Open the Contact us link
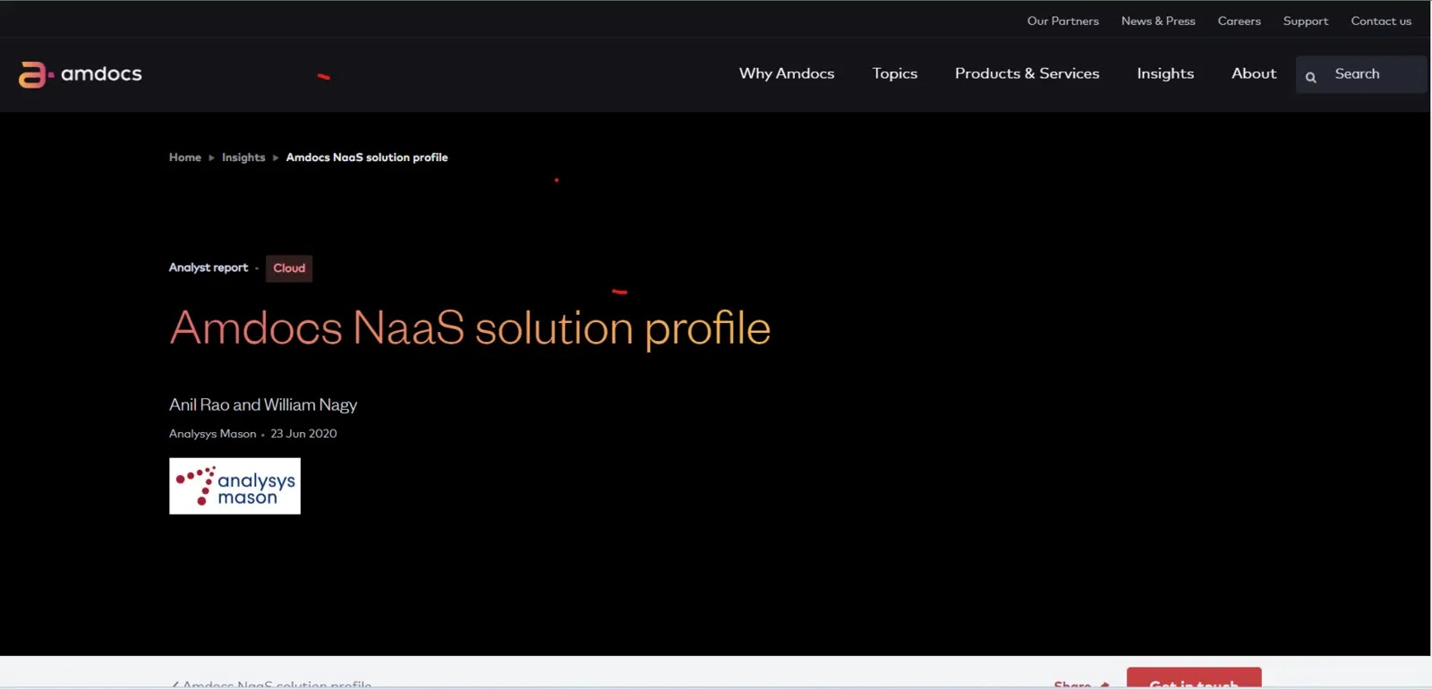The height and width of the screenshot is (689, 1432). tap(1381, 21)
